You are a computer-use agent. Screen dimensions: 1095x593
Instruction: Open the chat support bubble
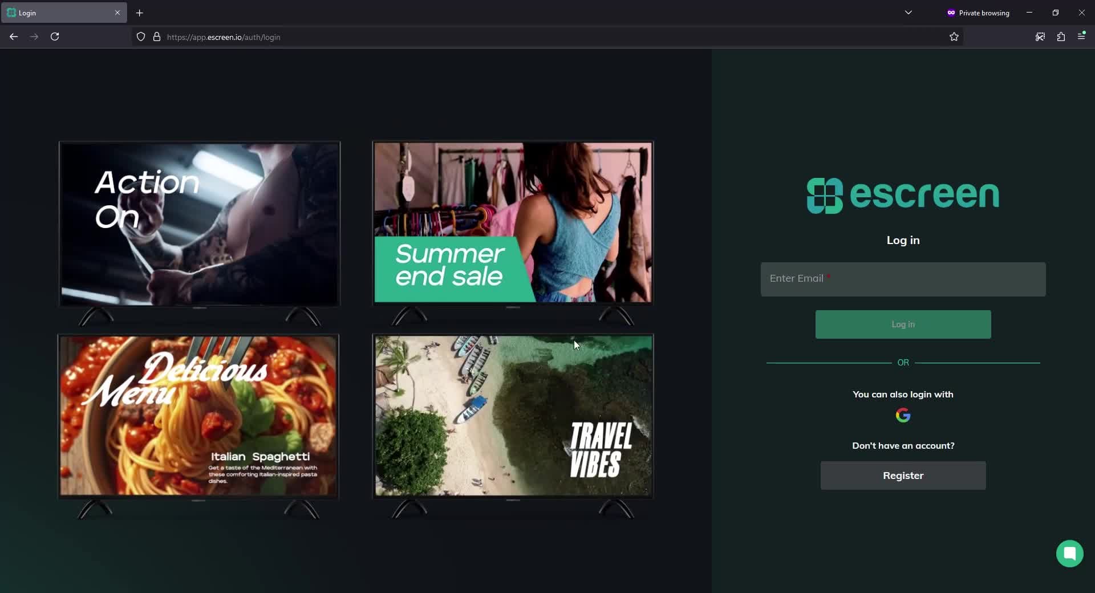[1069, 553]
